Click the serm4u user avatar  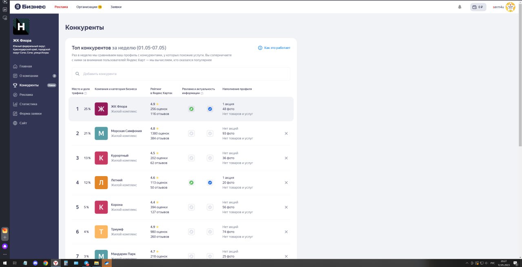(510, 7)
